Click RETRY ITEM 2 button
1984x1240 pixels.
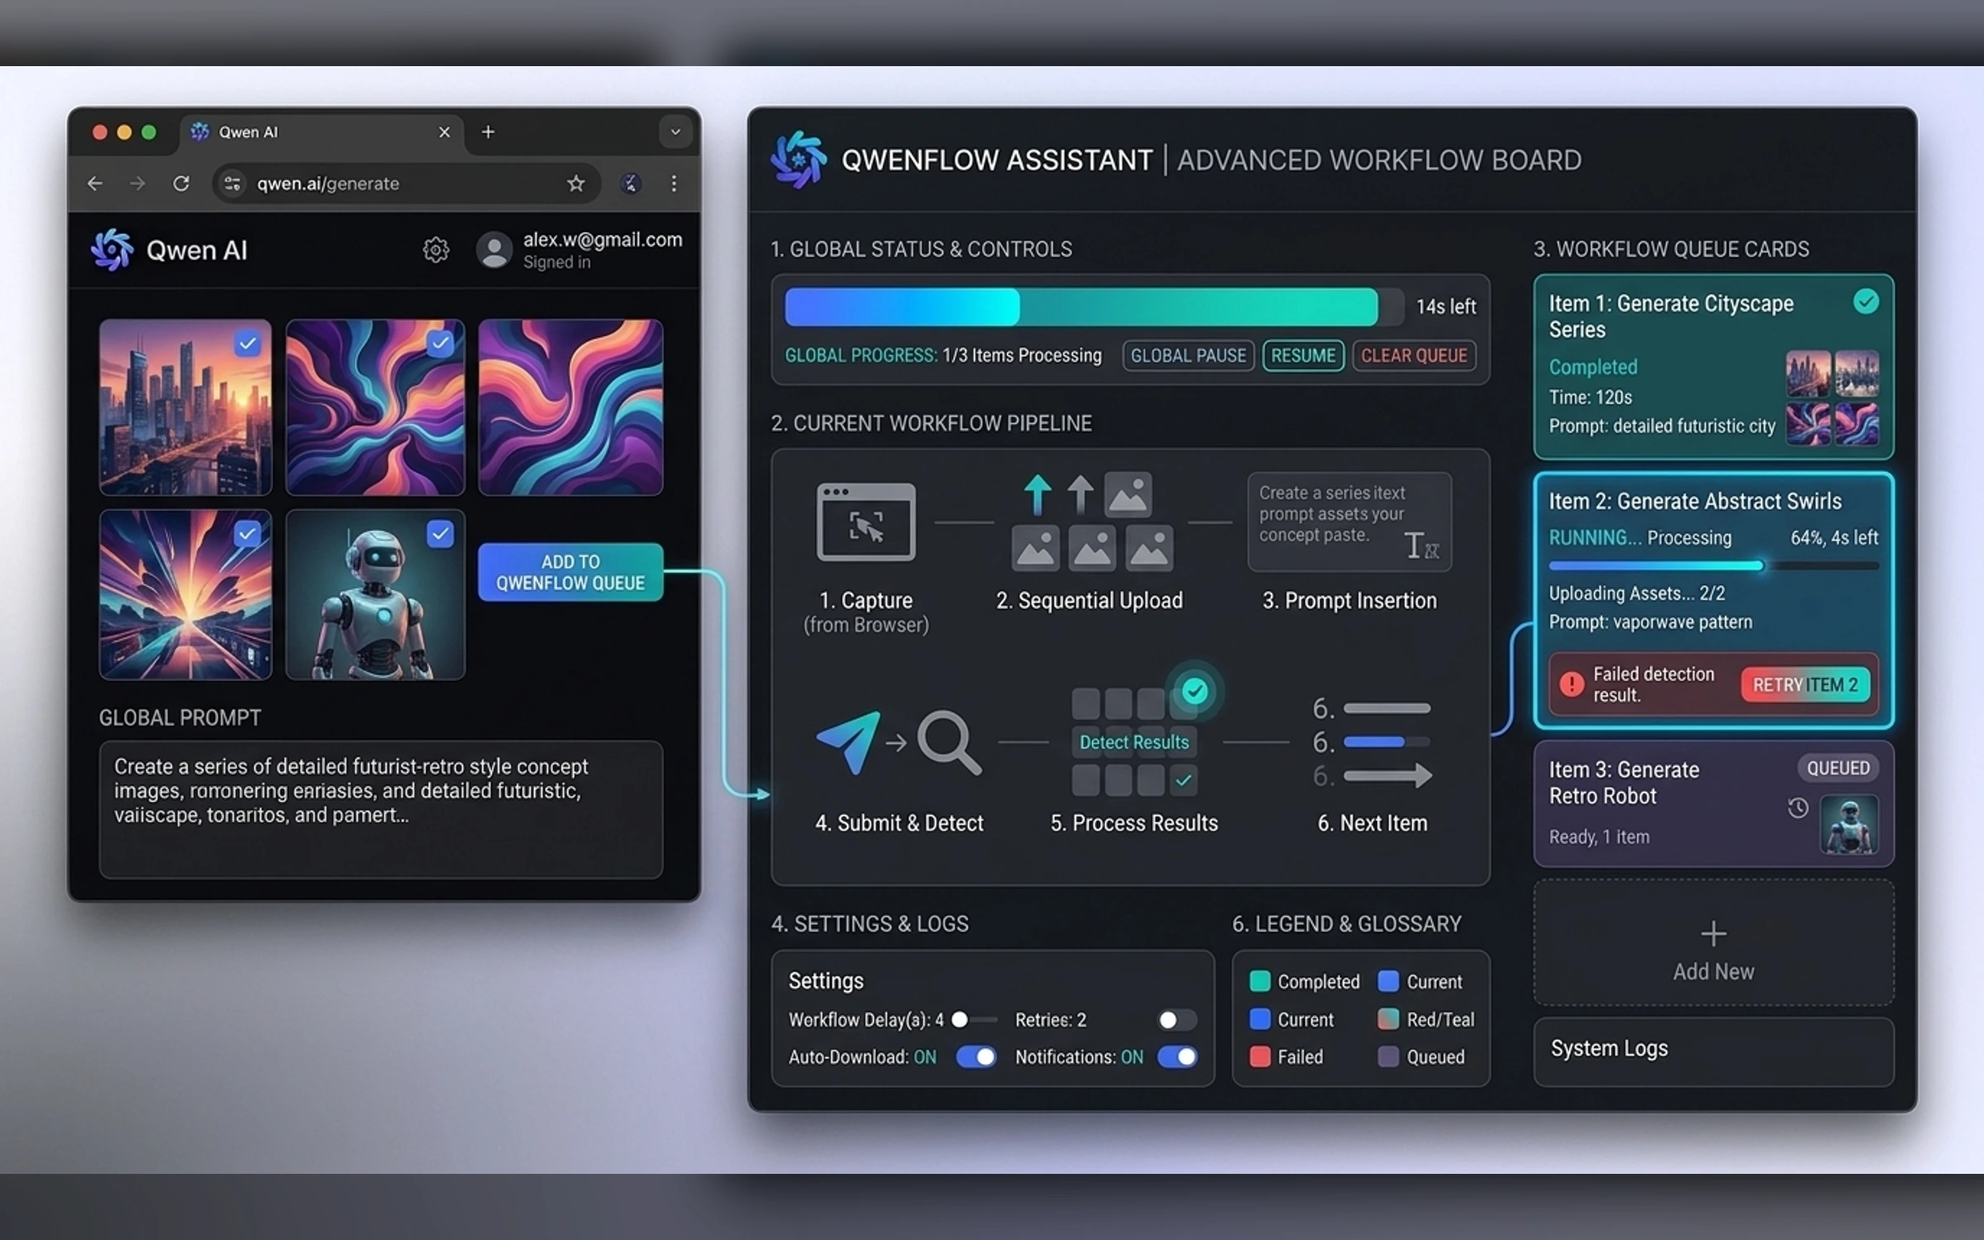click(x=1805, y=684)
